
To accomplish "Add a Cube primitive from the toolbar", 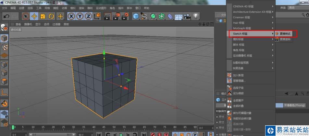I will (136, 16).
